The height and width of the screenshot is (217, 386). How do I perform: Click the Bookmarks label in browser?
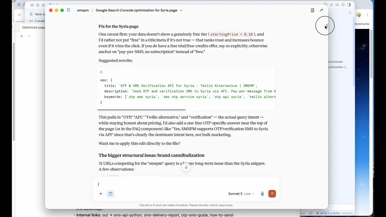[x=362, y=24]
